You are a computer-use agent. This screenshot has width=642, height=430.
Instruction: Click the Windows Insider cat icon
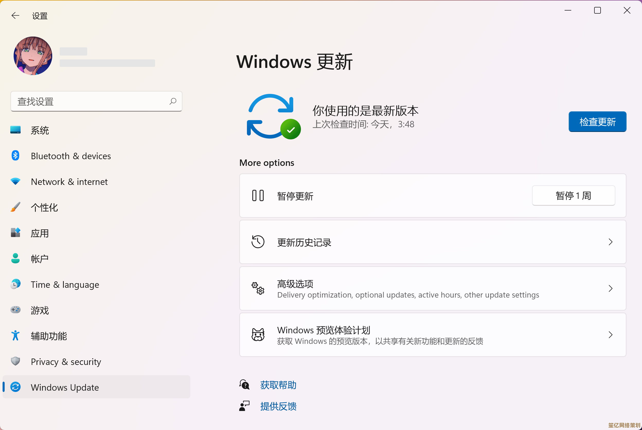[258, 335]
